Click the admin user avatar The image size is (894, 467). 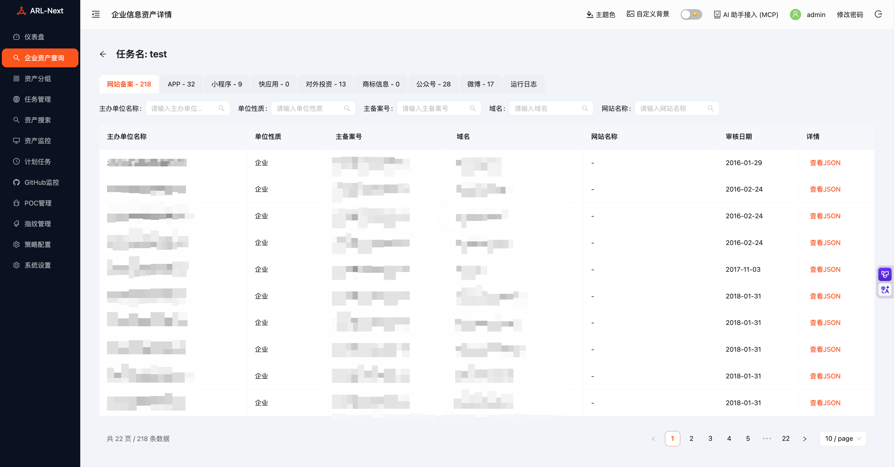[x=795, y=14]
